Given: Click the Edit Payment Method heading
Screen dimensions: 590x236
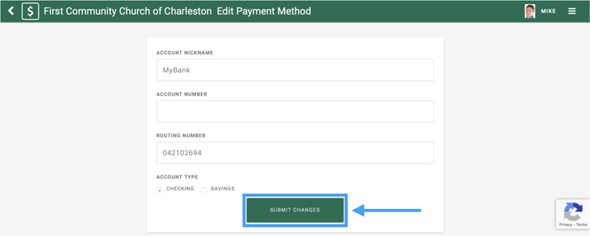Looking at the screenshot, I should pos(264,11).
